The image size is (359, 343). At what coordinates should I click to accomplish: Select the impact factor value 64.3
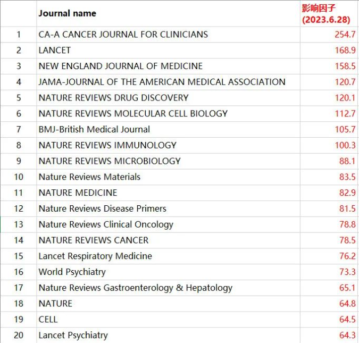347,335
